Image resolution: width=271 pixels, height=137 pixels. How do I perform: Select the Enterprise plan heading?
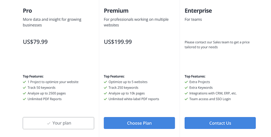click(x=198, y=11)
